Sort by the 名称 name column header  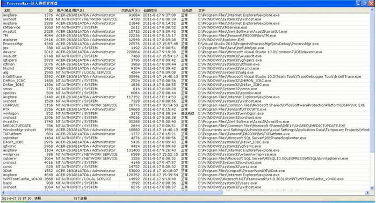coord(22,11)
